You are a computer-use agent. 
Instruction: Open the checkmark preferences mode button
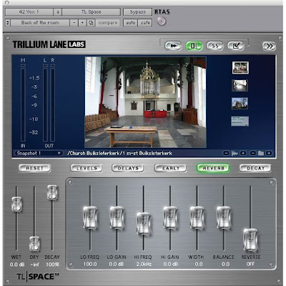pos(236,46)
